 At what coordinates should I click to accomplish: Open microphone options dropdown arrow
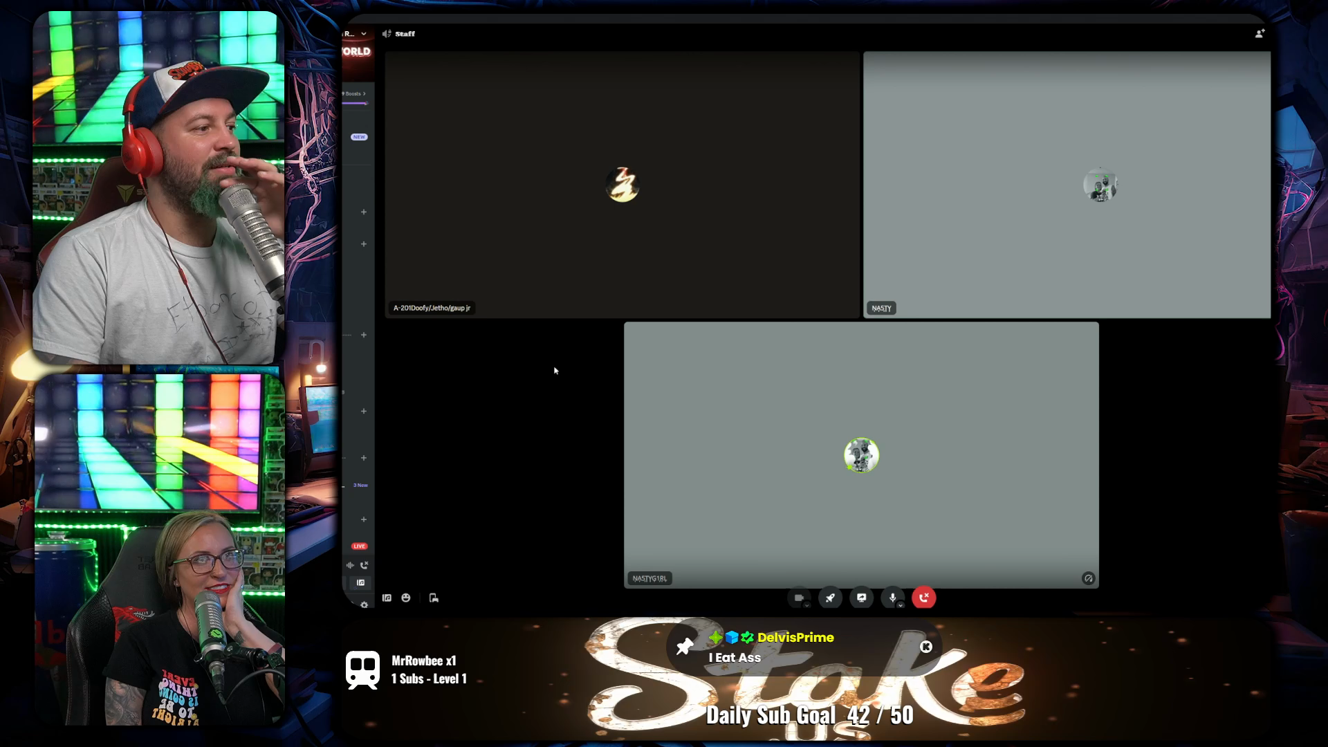tap(901, 605)
